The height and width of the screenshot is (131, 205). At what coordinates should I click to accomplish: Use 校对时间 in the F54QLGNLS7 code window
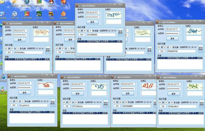[x=201, y=104]
